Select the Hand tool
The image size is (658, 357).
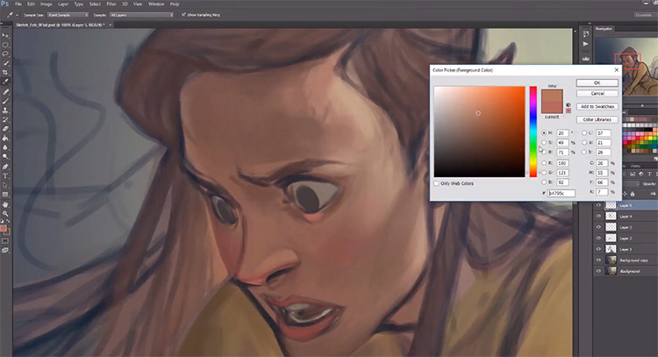(x=5, y=204)
